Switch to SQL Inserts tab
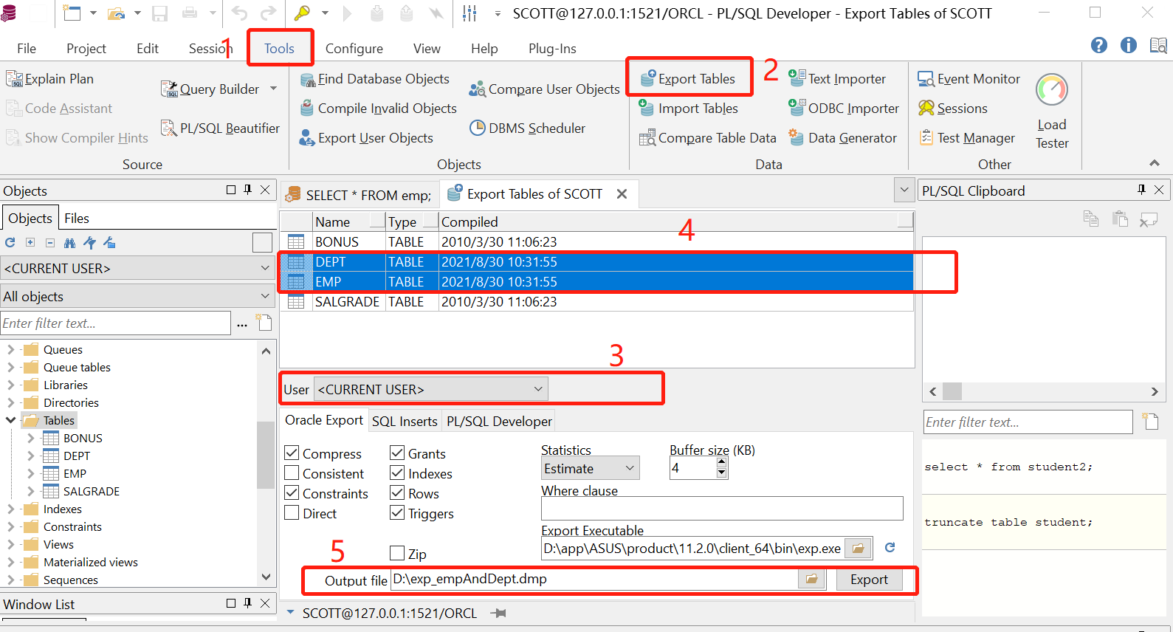 [x=405, y=421]
